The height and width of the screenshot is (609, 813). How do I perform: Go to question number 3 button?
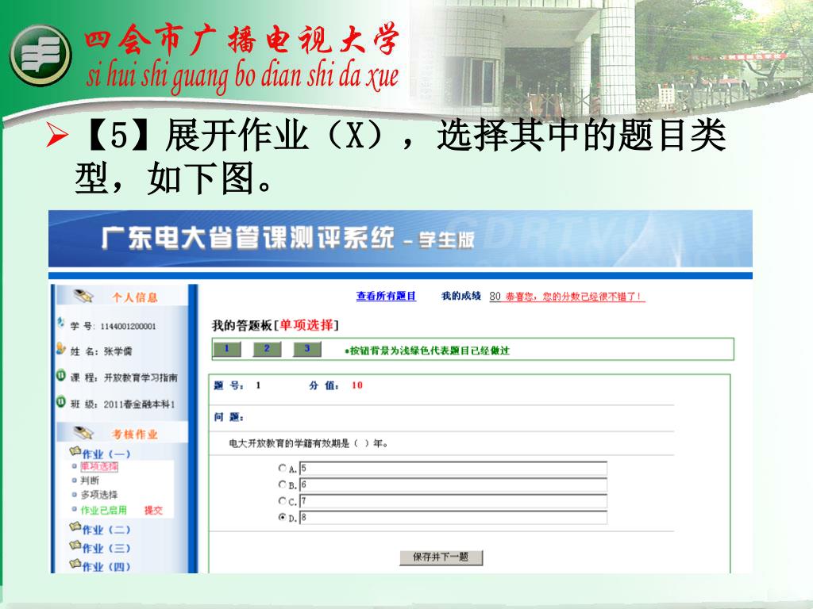307,349
